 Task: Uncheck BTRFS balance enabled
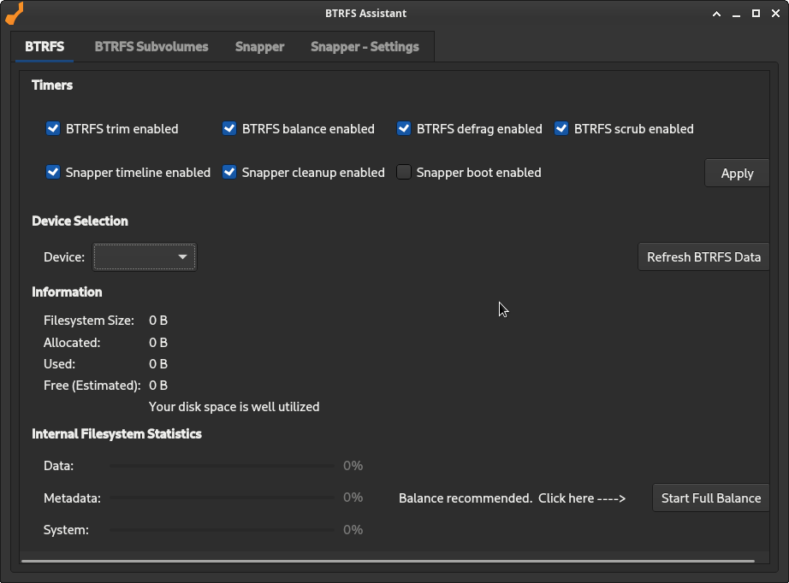[x=229, y=129]
